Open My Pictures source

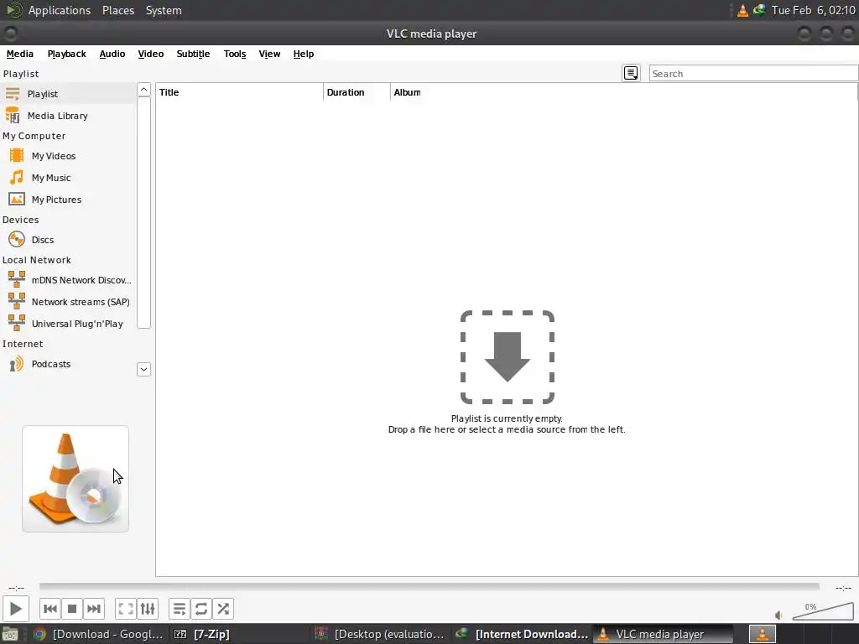pos(68,200)
